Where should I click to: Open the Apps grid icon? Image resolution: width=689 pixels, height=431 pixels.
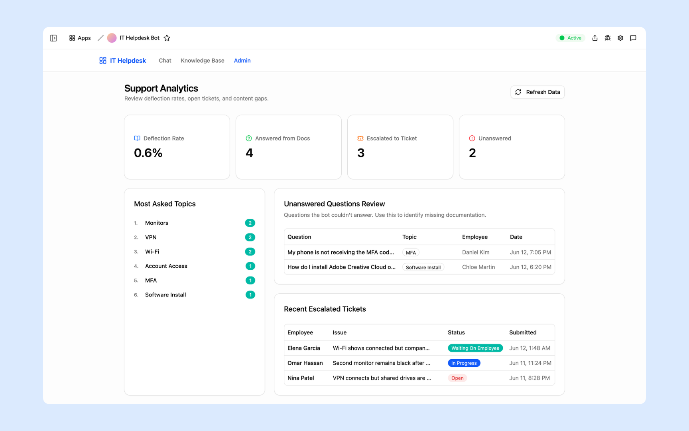coord(72,38)
